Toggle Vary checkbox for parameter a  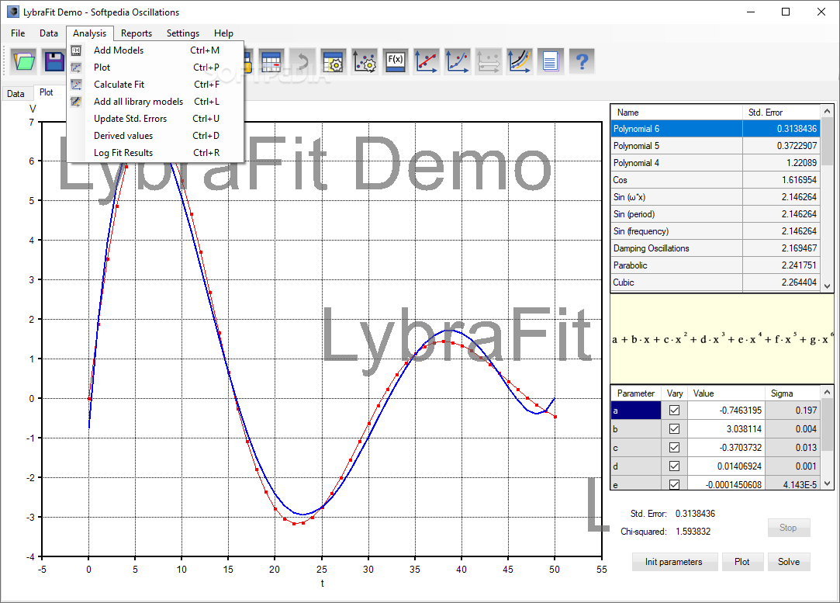click(x=675, y=411)
